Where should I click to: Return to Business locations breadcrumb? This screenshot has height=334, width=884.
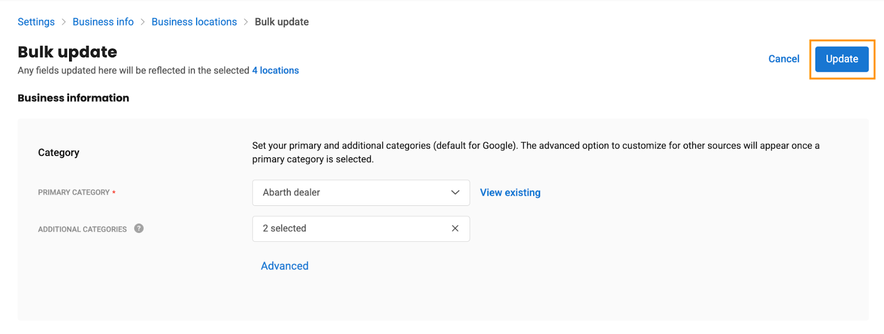[194, 22]
